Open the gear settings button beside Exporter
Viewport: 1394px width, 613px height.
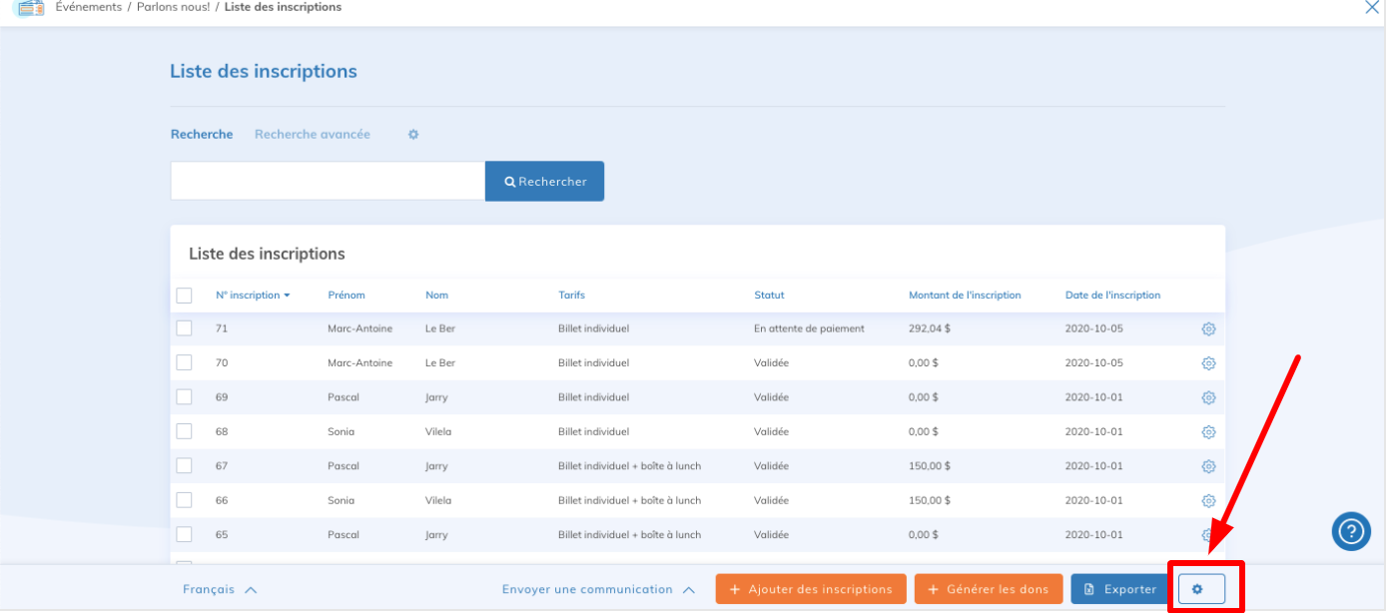[x=1200, y=589]
